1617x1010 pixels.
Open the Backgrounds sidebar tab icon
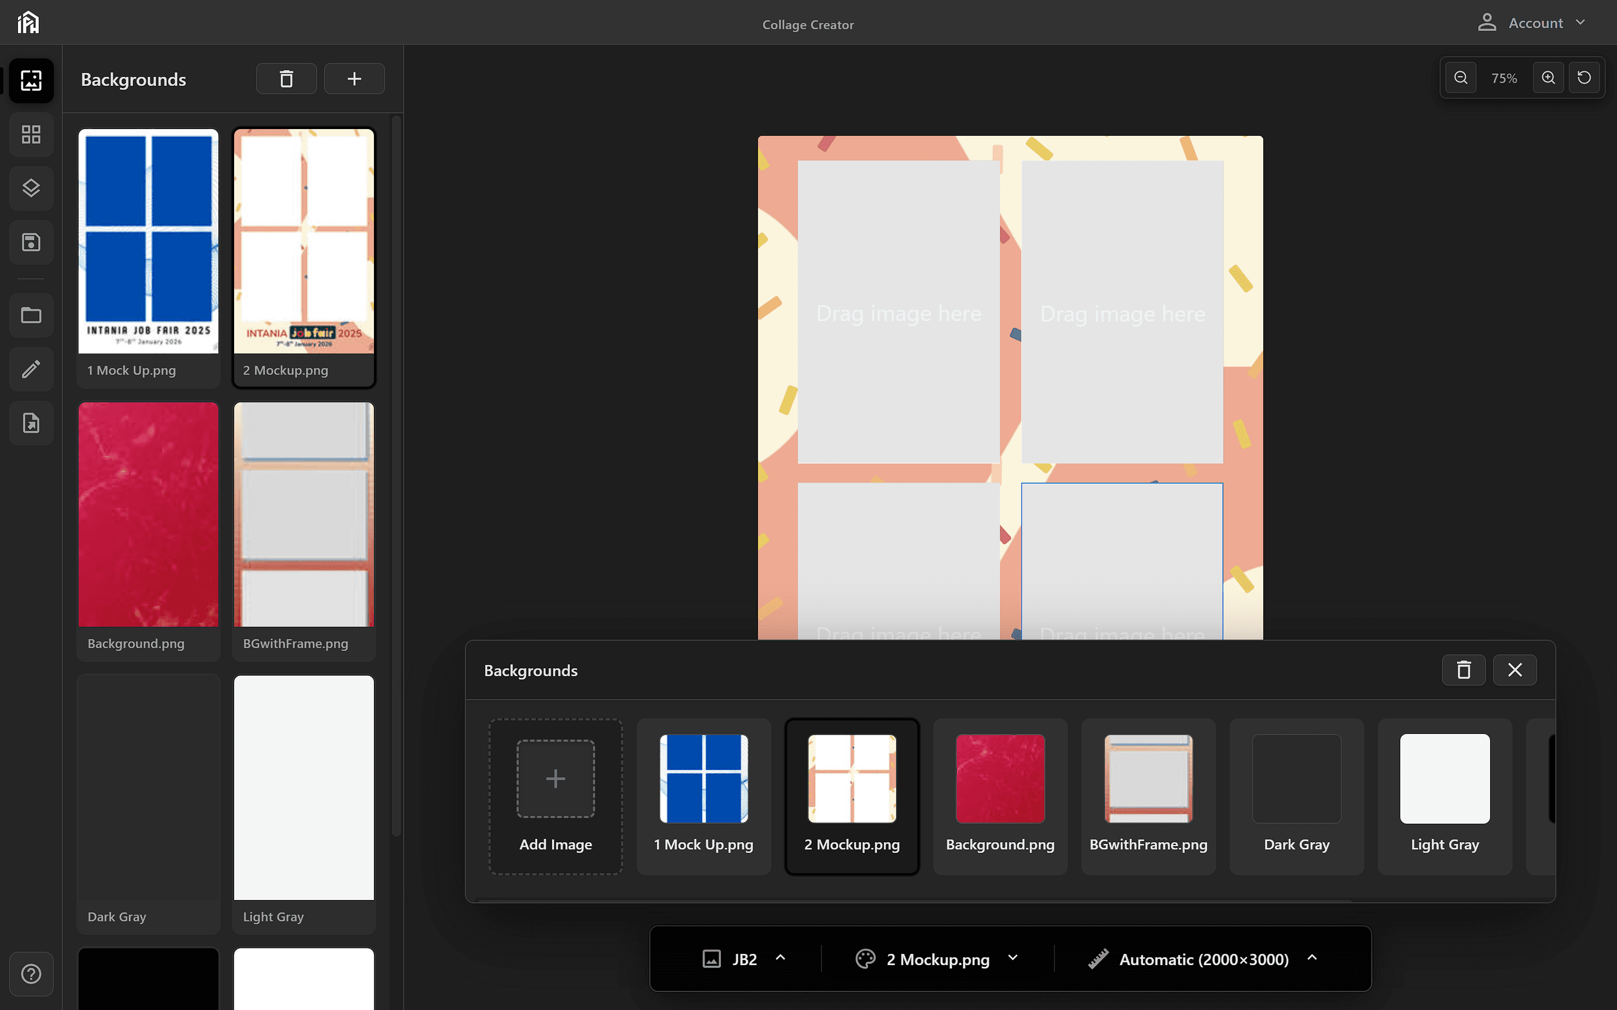pyautogui.click(x=31, y=80)
